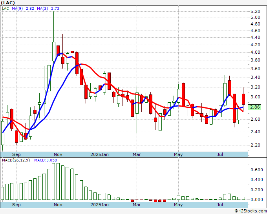267x214 pixels.
Task: Click the 0.000 MACD axis label
Action: tap(257, 199)
